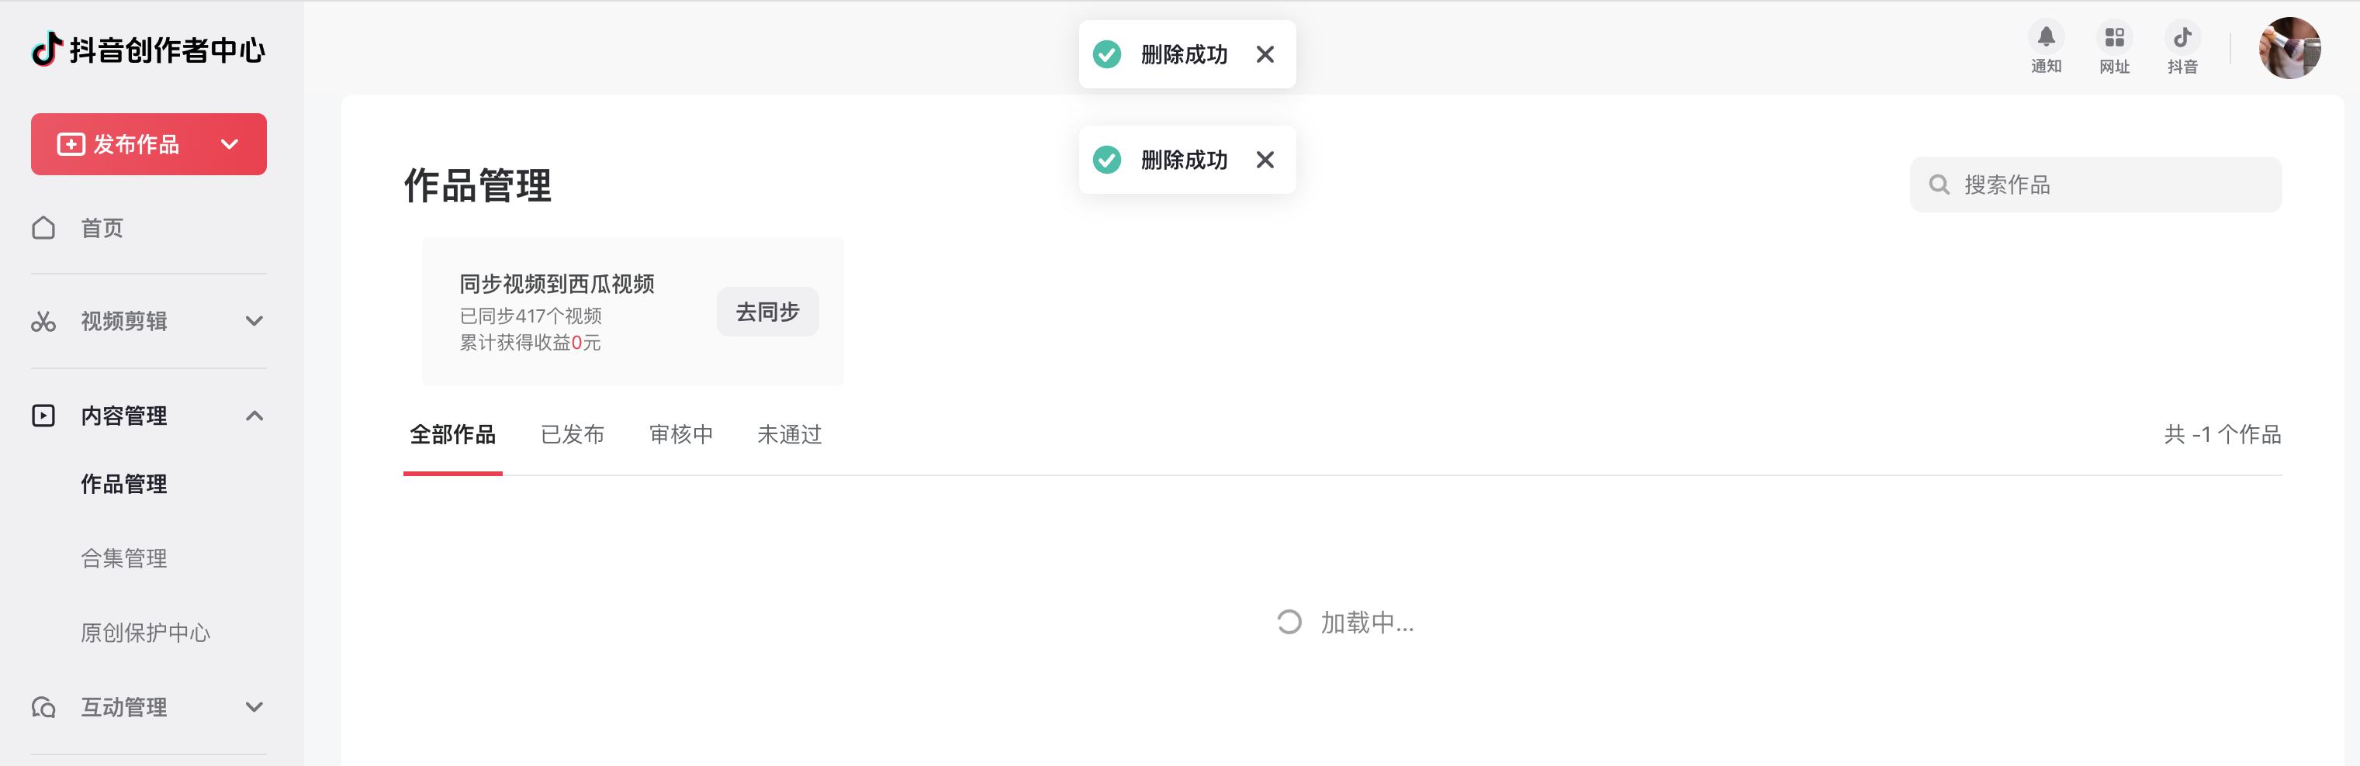Collapse the 内容管理 section chevron
Image resolution: width=2360 pixels, height=766 pixels.
(254, 416)
